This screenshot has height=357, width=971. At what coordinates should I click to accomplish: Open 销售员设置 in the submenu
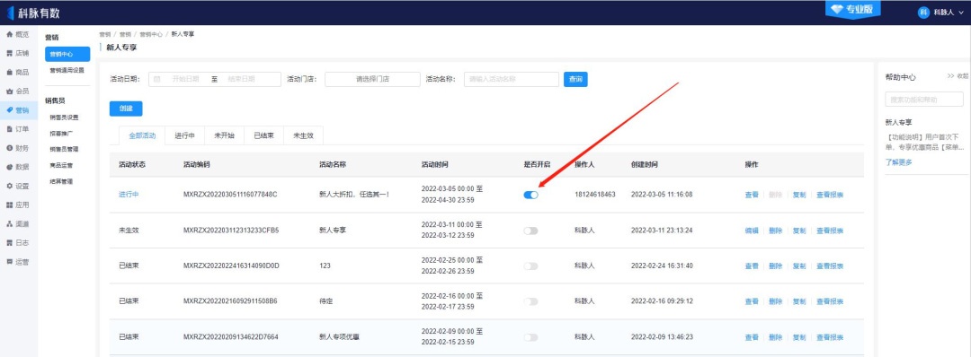pos(65,118)
